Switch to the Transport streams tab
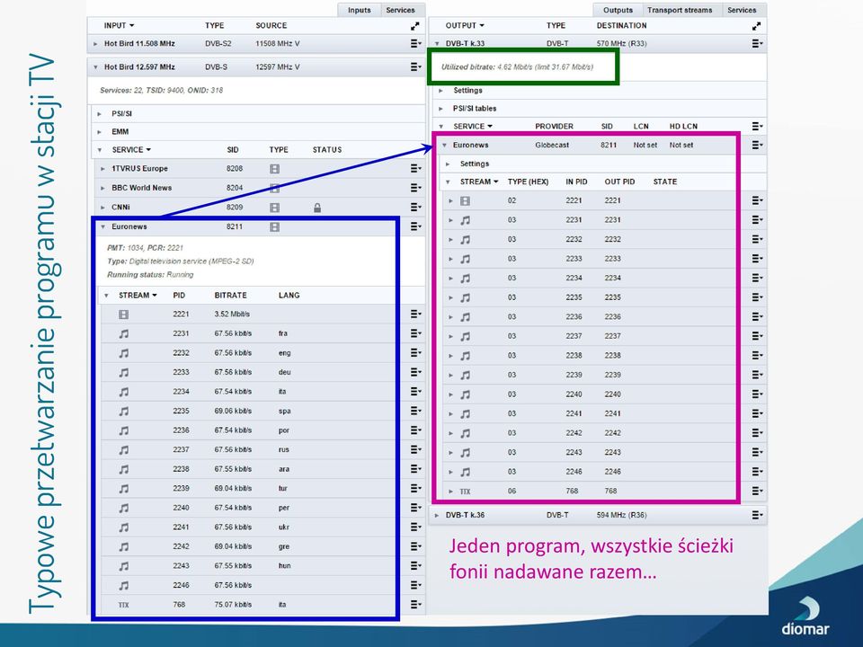Screen dimensions: 863x647 (x=680, y=10)
